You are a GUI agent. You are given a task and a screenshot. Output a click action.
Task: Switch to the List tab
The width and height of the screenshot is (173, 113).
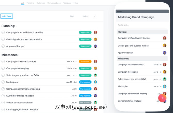(x=22, y=3)
